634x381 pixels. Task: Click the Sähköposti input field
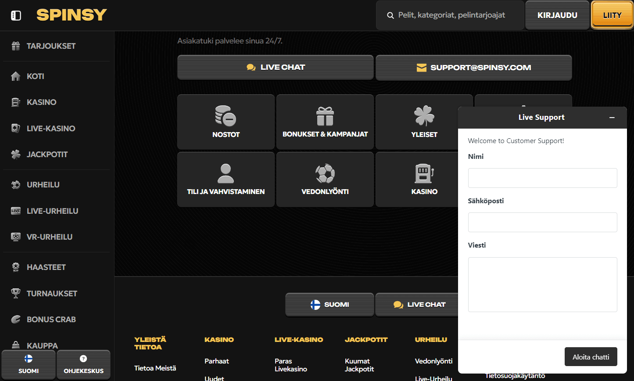(x=543, y=222)
